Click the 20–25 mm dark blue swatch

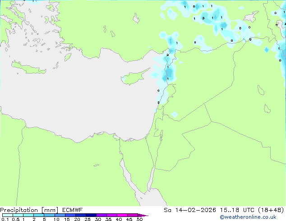coord(80,215)
